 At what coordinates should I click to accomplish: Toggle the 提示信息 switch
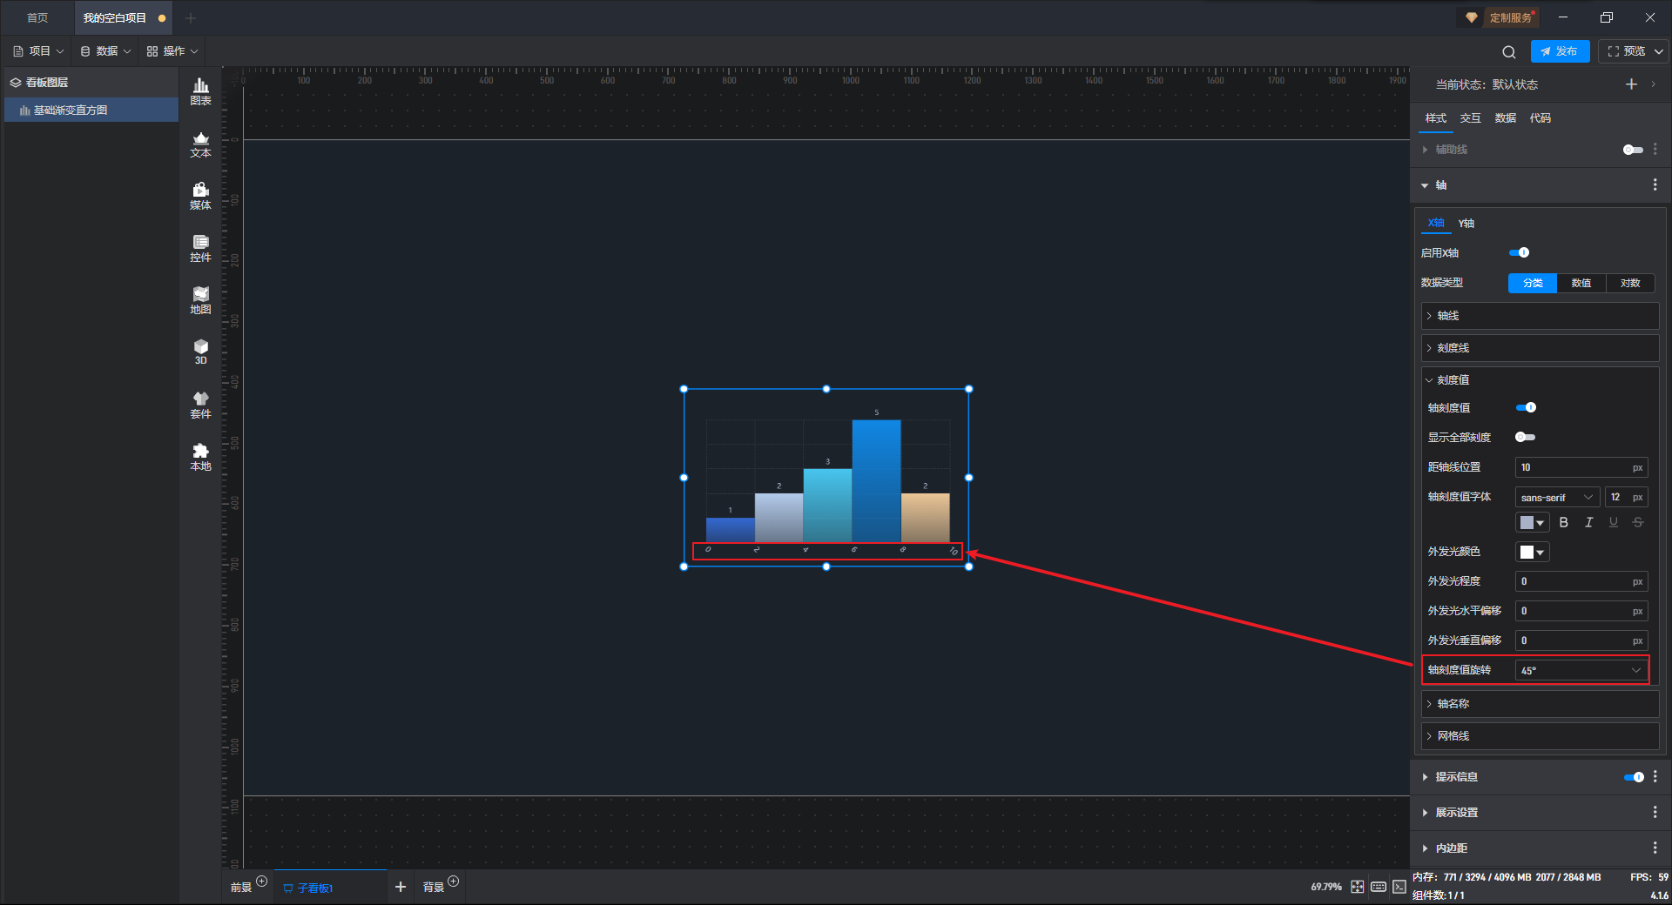coord(1634,777)
